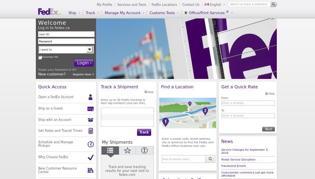Viewport: 315px width, 179px height.
Task: Expand the Track menu arrow
Action: pos(98,13)
